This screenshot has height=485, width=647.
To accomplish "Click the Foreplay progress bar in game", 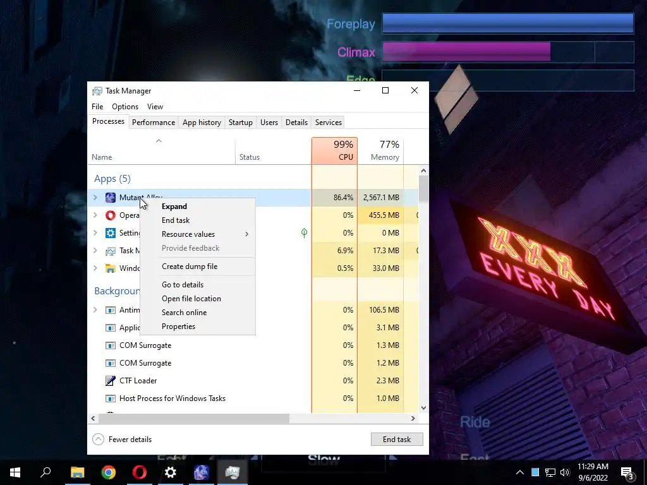I will tap(508, 23).
